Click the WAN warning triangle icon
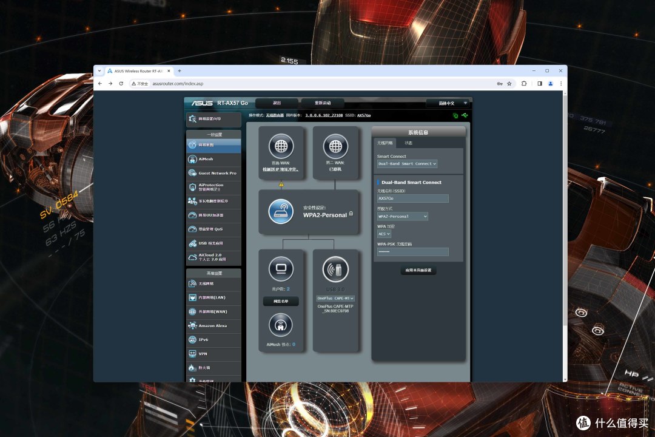 [281, 185]
